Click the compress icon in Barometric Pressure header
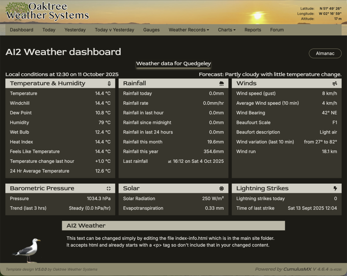Viewport: 347px width, 276px height. [x=109, y=189]
